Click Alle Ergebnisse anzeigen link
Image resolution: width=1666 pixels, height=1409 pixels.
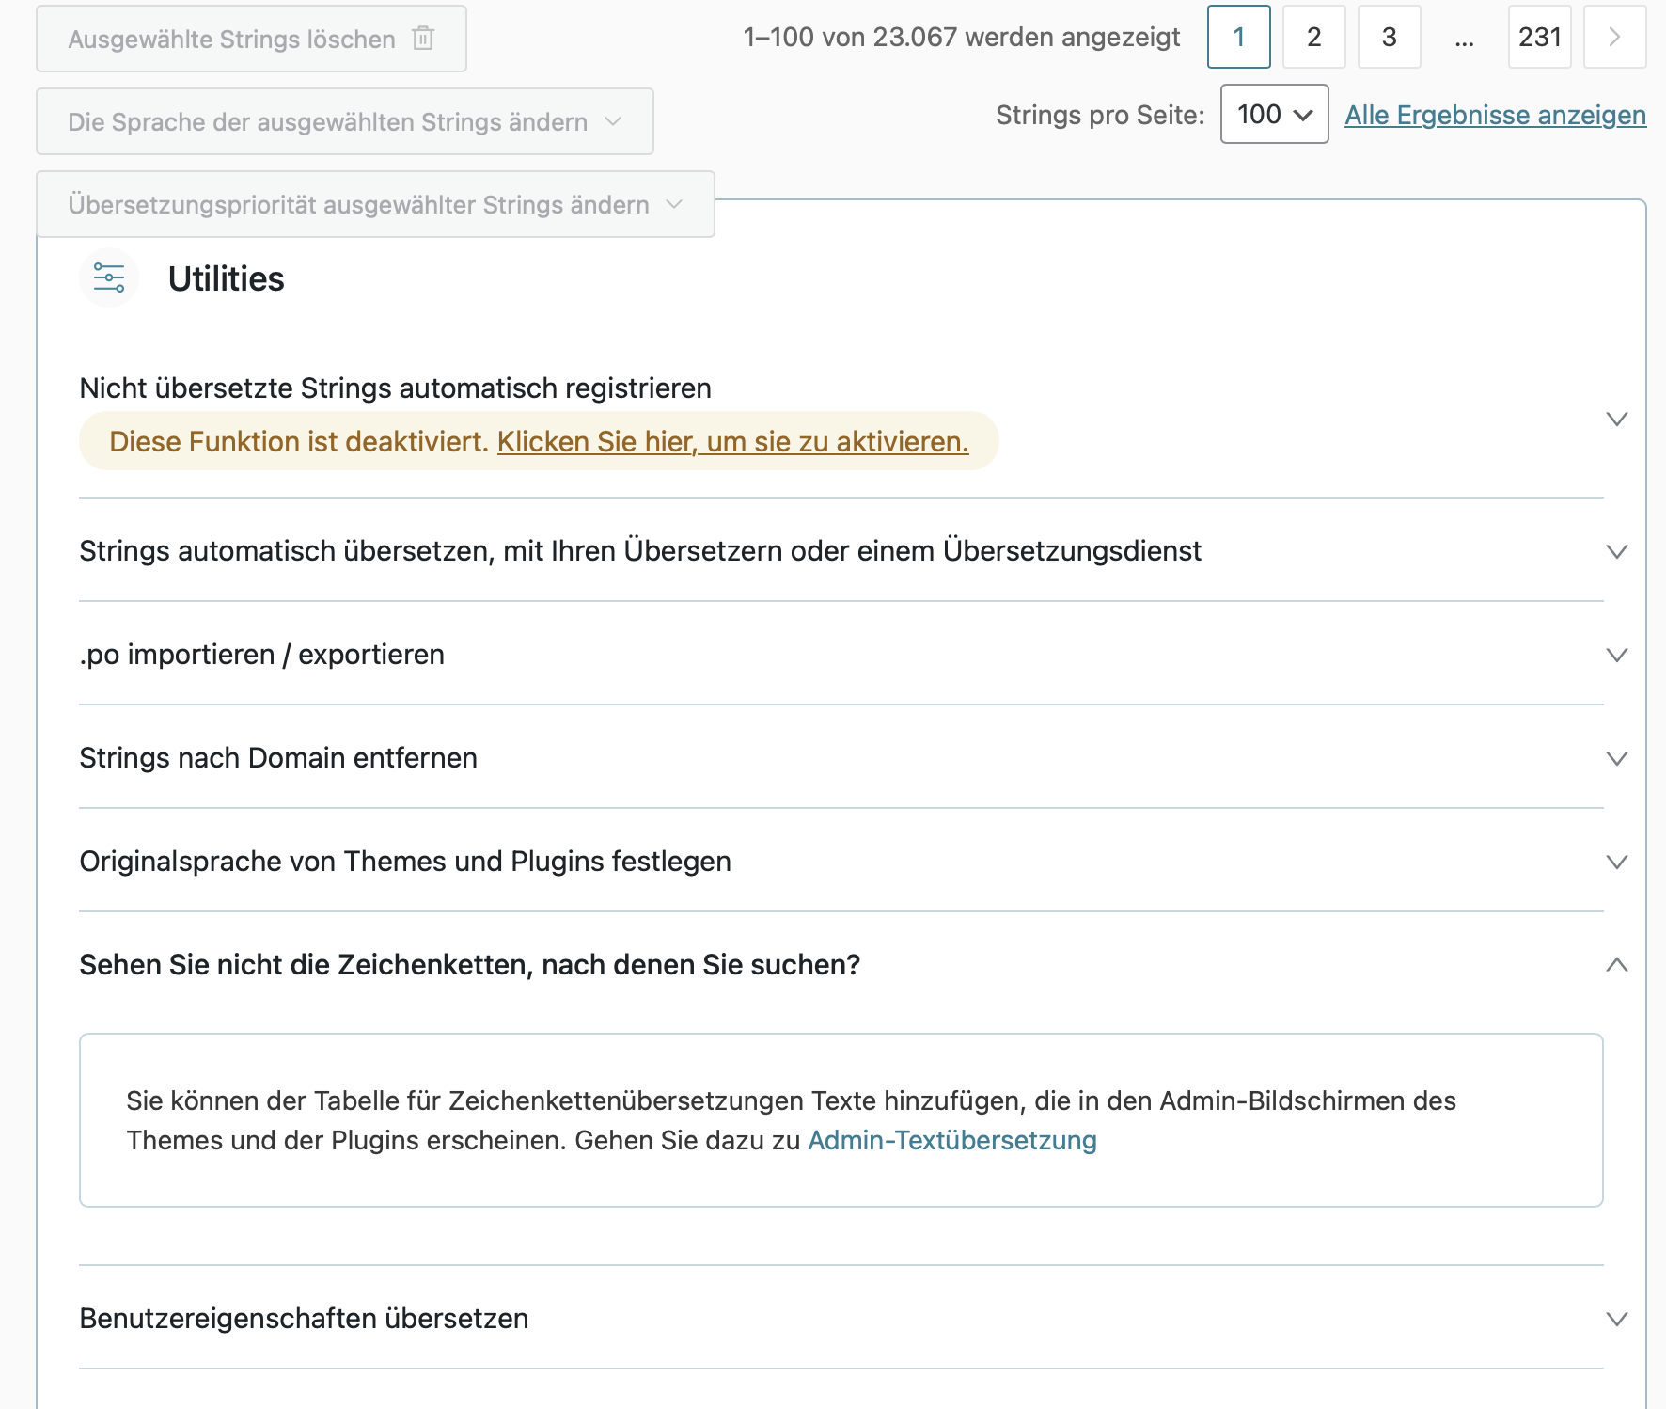coord(1495,115)
